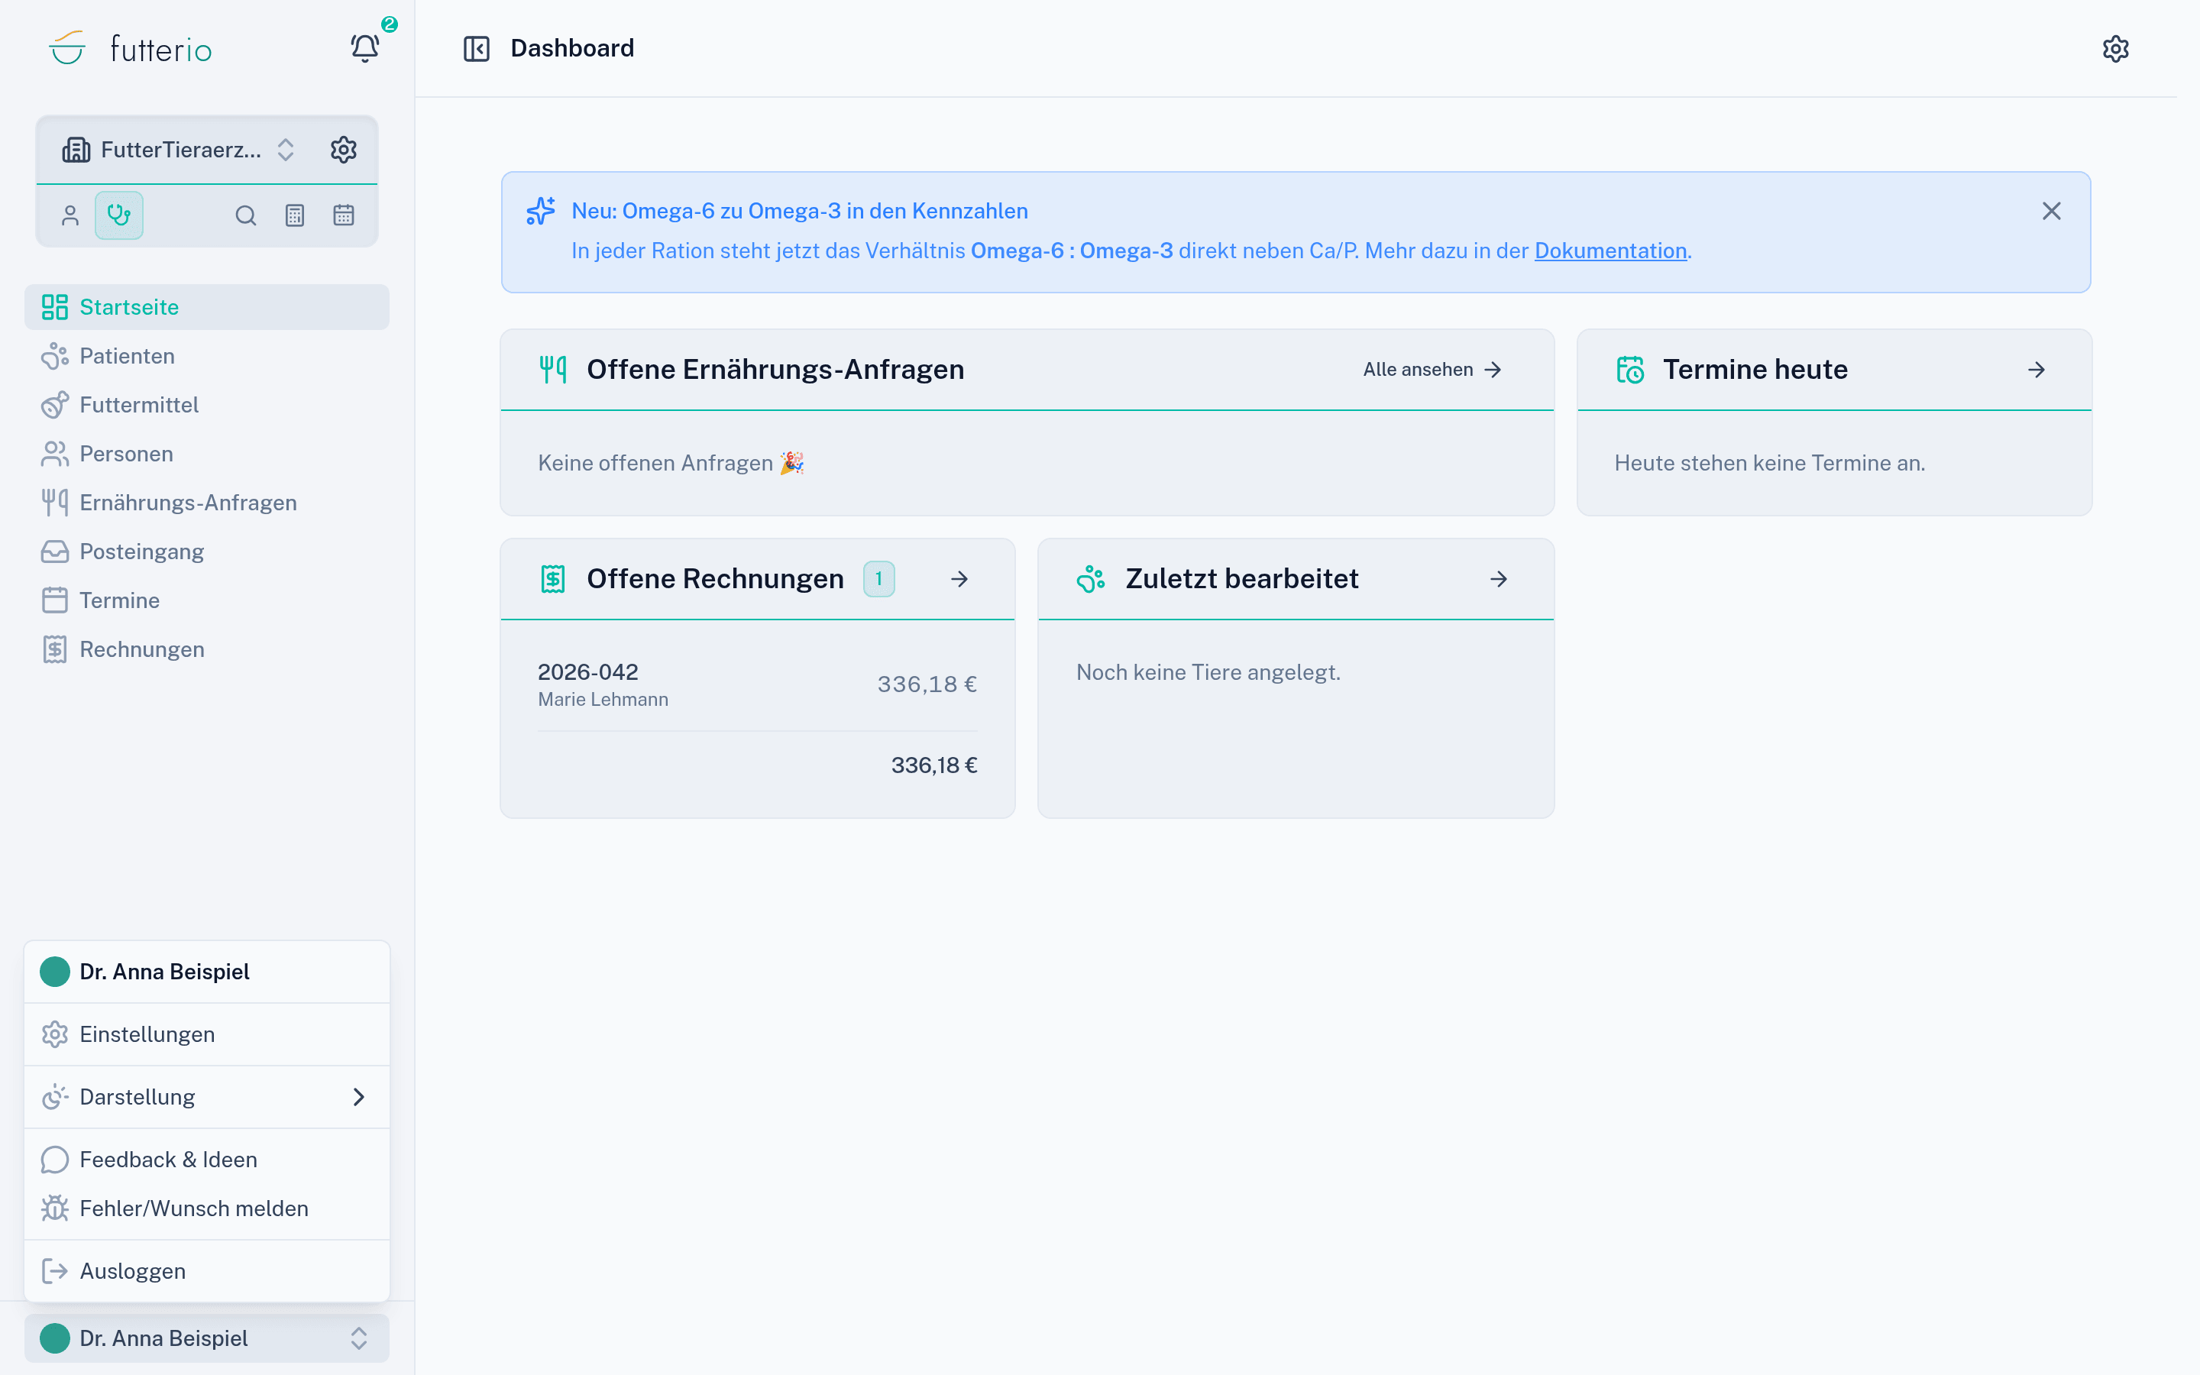Viewport: 2200px width, 1375px height.
Task: Toggle the stethoscope vet mode icon
Action: pyautogui.click(x=119, y=215)
